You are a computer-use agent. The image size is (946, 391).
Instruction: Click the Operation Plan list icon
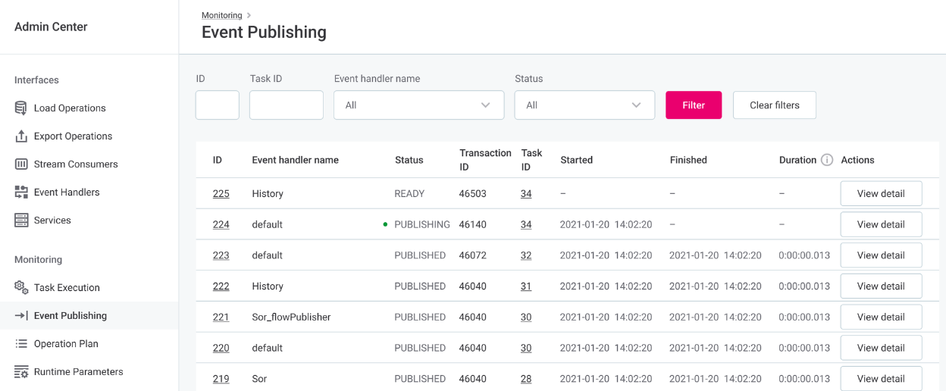pyautogui.click(x=21, y=344)
